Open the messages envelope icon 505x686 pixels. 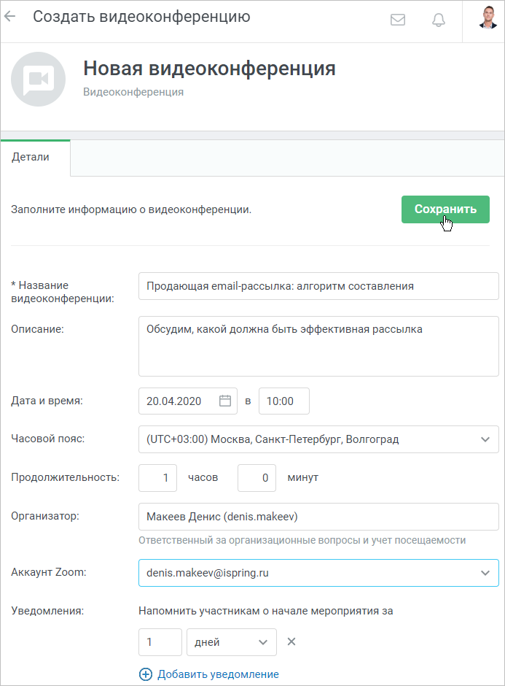click(398, 20)
